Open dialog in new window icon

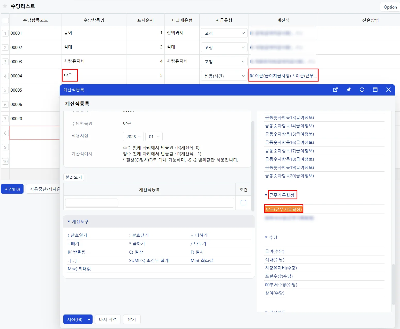pyautogui.click(x=335, y=90)
